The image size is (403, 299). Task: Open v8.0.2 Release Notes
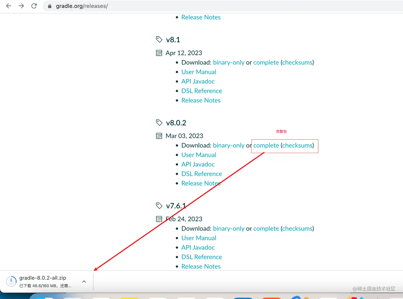(201, 184)
